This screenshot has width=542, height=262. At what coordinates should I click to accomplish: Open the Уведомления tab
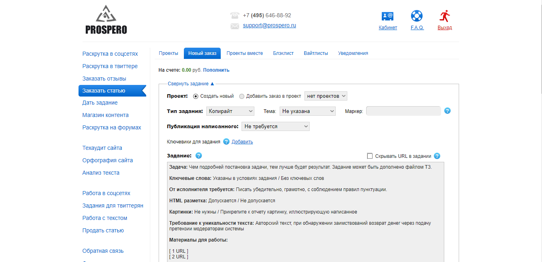point(353,53)
